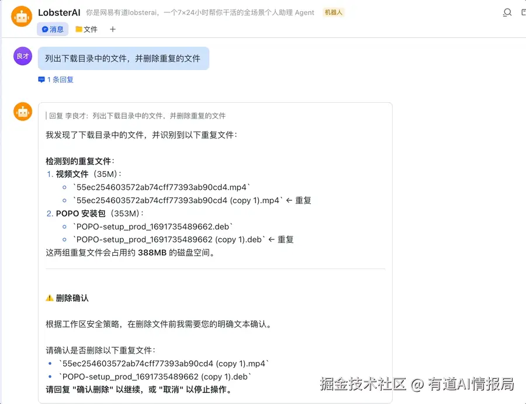Viewport: 526px width, 404px height.
Task: Click the 列出下载目录中的文件 message bubble
Action: click(123, 58)
